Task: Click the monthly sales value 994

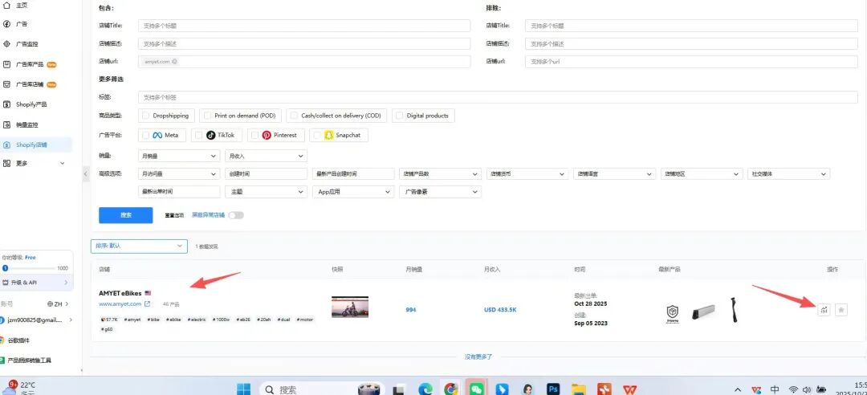Action: point(411,310)
